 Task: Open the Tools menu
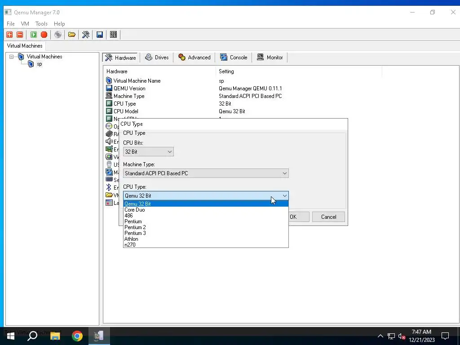[41, 24]
